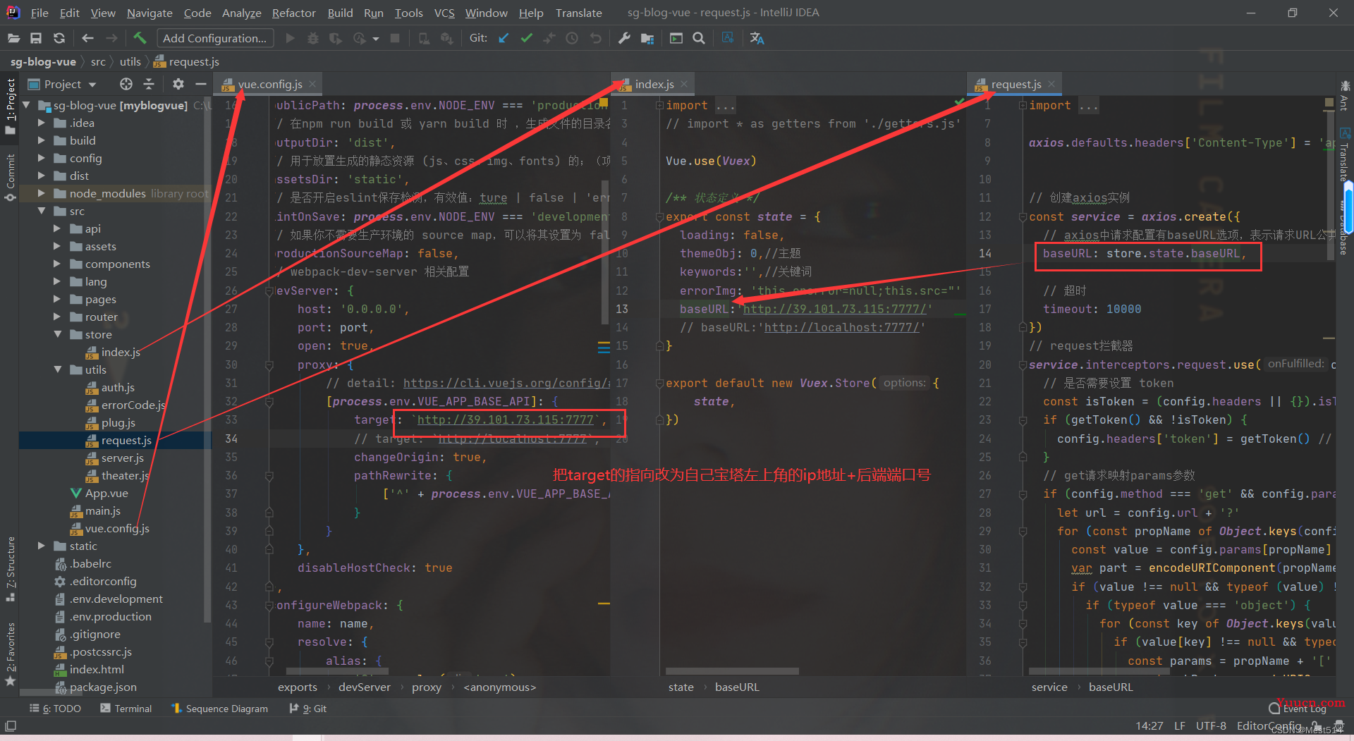Open the Add Configuration dropdown
1354x741 pixels.
214,38
